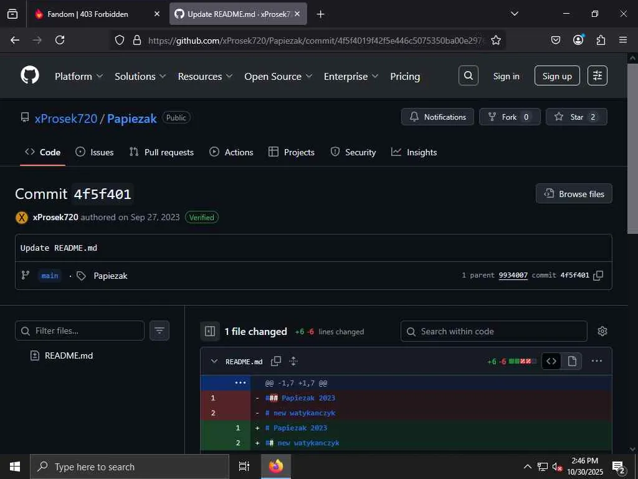638x479 pixels.
Task: Click the Verified badge
Action: (202, 218)
